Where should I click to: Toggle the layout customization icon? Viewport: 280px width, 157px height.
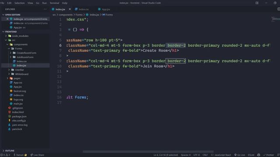257,3
